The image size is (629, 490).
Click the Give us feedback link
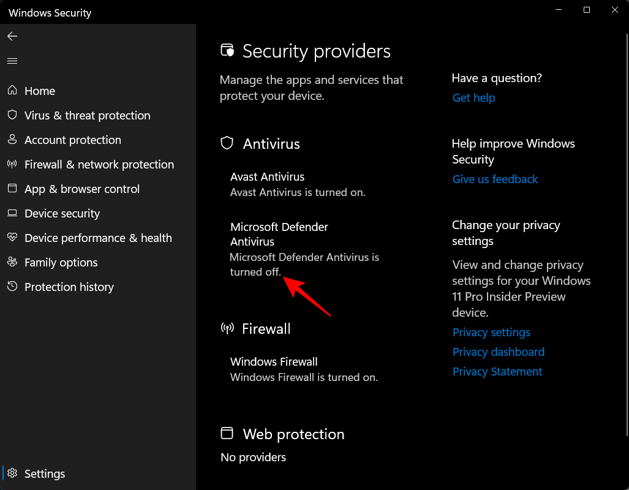tap(495, 179)
